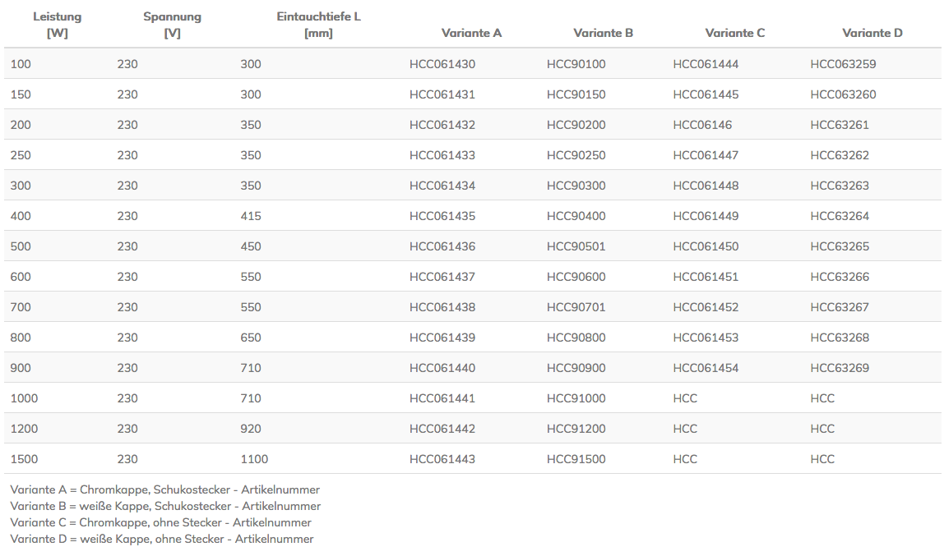
Task: Select article number HCC90300
Action: pyautogui.click(x=576, y=186)
